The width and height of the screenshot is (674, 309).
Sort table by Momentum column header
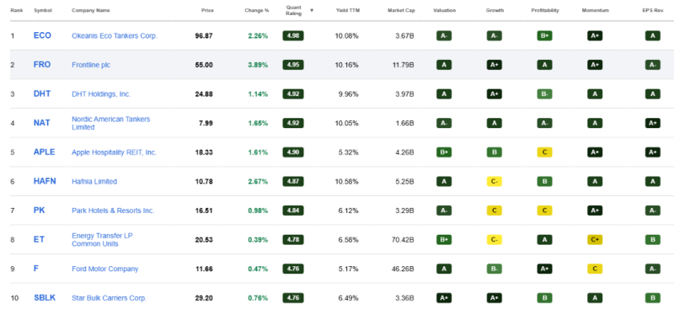[596, 10]
